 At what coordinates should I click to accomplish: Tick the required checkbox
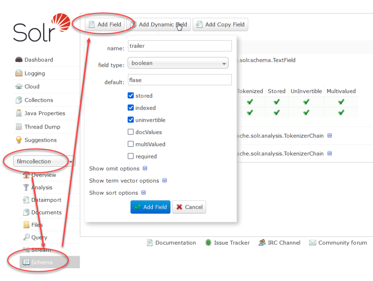(131, 156)
